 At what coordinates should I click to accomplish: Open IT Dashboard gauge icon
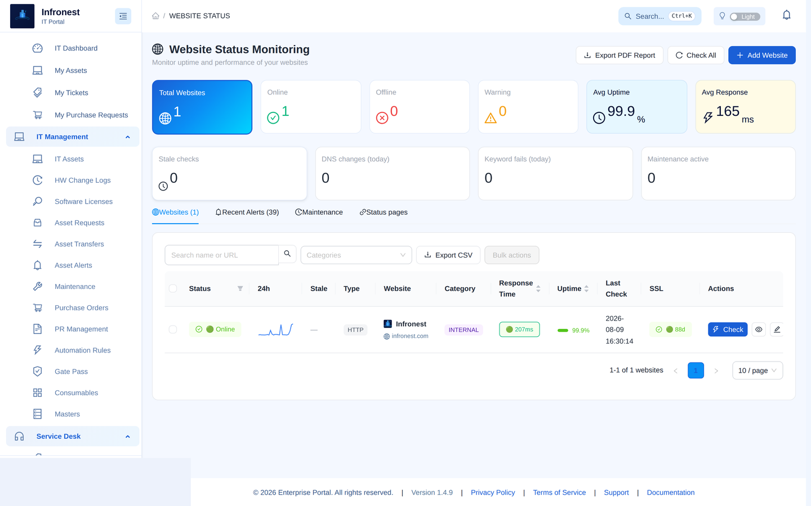38,48
